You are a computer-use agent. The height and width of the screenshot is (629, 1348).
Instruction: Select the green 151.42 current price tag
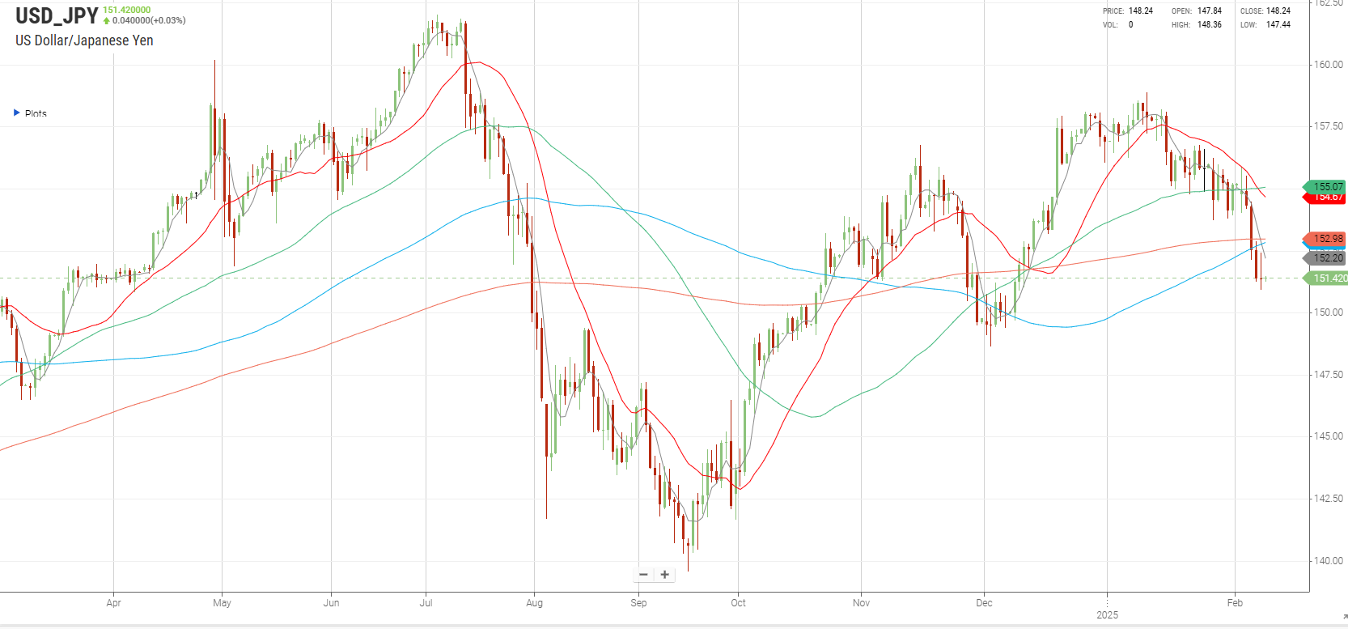(x=1328, y=278)
